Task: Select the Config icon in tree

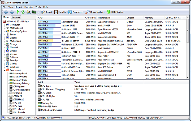Action: (7, 64)
